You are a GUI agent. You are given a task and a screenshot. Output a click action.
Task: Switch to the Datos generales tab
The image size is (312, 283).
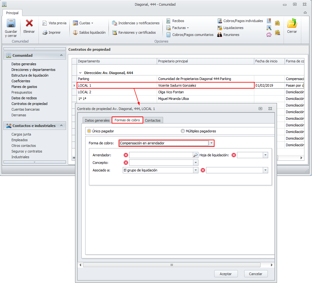97,120
